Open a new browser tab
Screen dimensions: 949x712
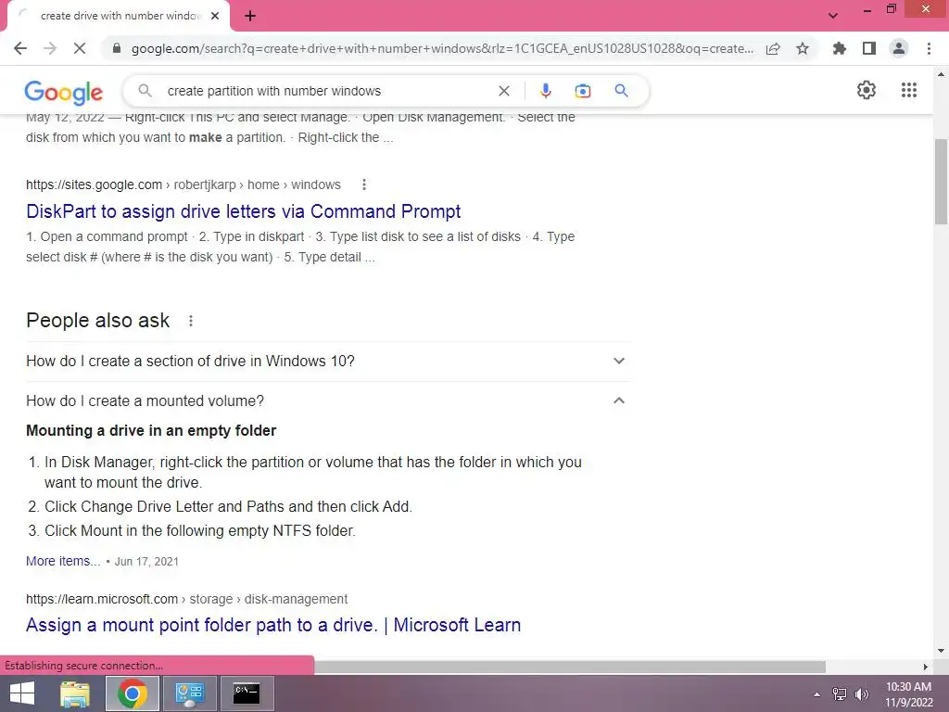point(250,17)
